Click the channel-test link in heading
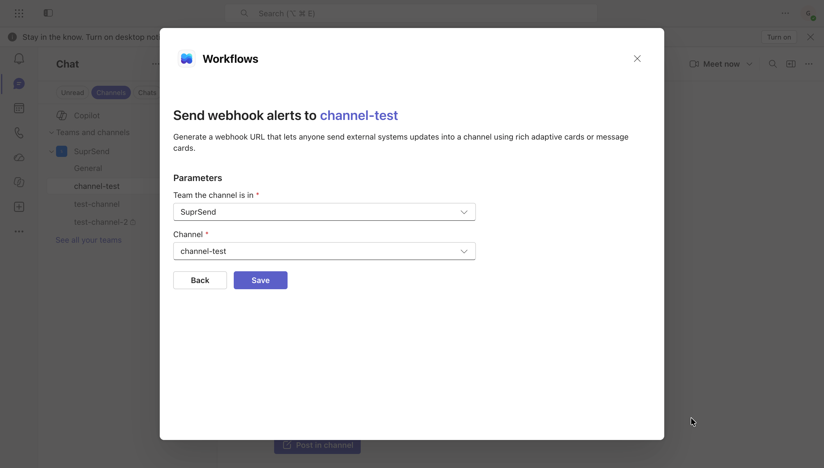Screen dimensions: 824x468 pos(359,115)
